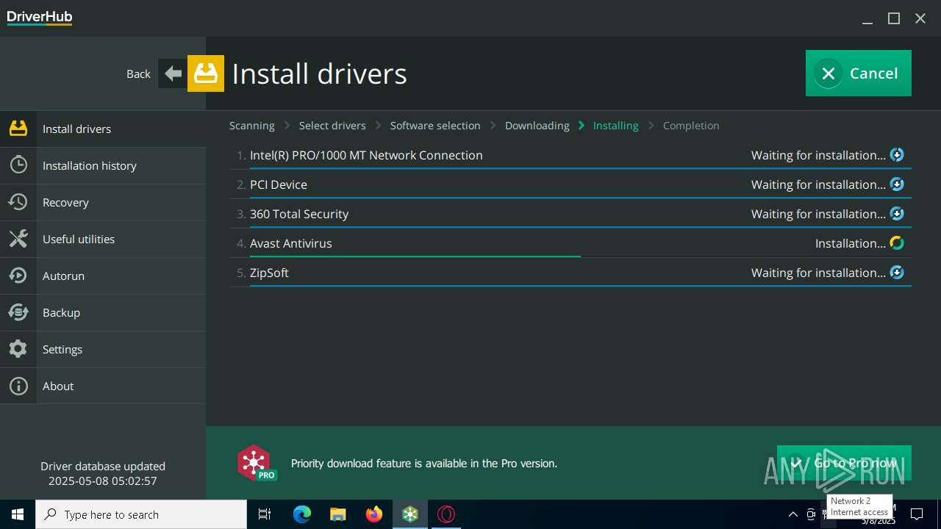941x529 pixels.
Task: Open the About page
Action: point(103,386)
